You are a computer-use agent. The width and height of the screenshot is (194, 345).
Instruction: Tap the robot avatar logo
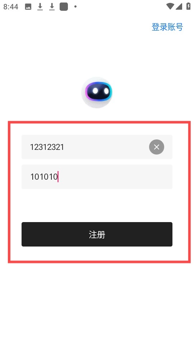[97, 93]
